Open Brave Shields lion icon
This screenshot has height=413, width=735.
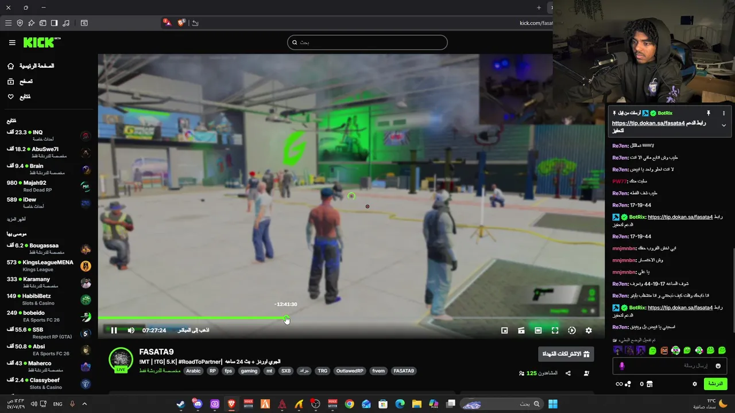[x=181, y=23]
